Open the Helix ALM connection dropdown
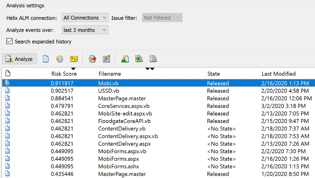 pyautogui.click(x=85, y=17)
